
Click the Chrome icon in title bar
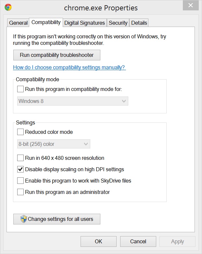tap(8, 7)
